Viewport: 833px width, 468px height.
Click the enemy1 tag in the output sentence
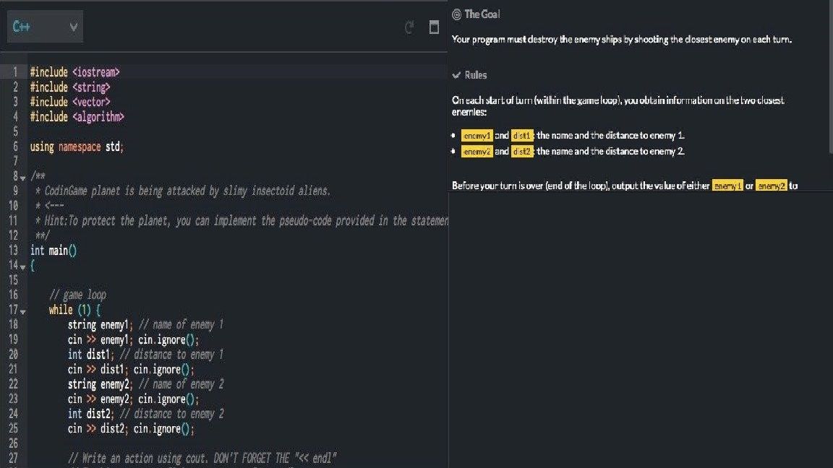727,186
